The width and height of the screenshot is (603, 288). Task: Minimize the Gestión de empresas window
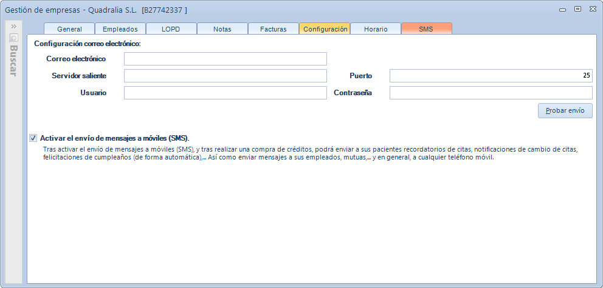point(562,8)
